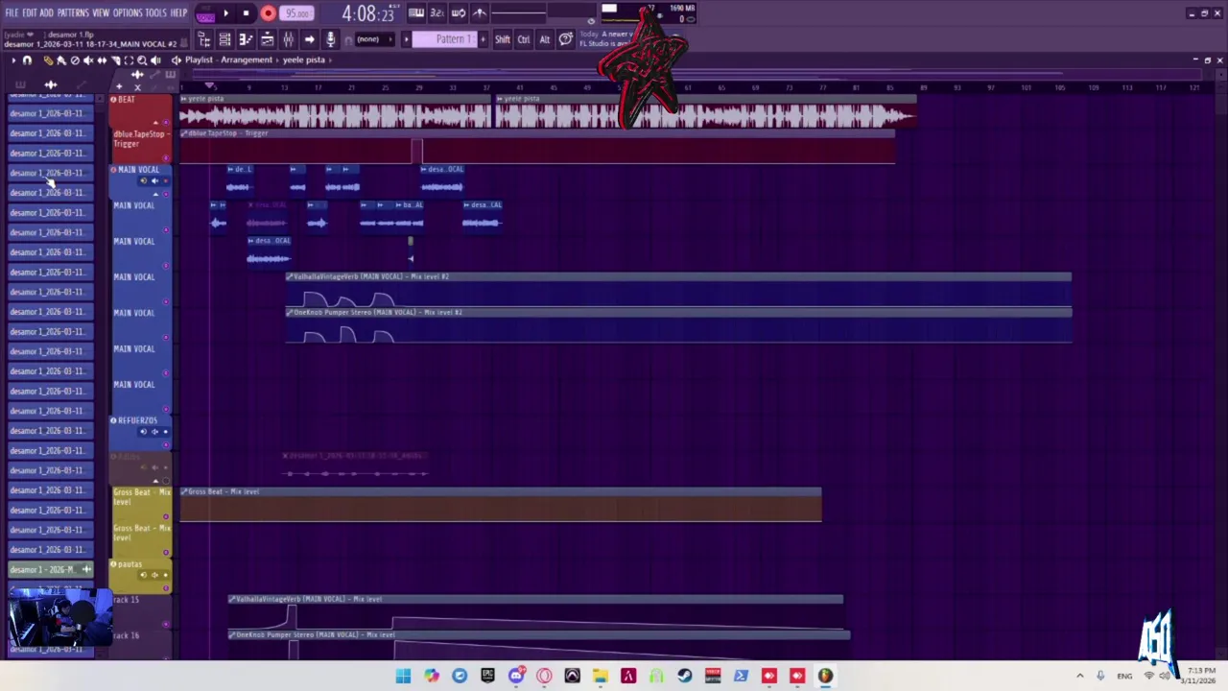Select the Delete tool

[75, 60]
